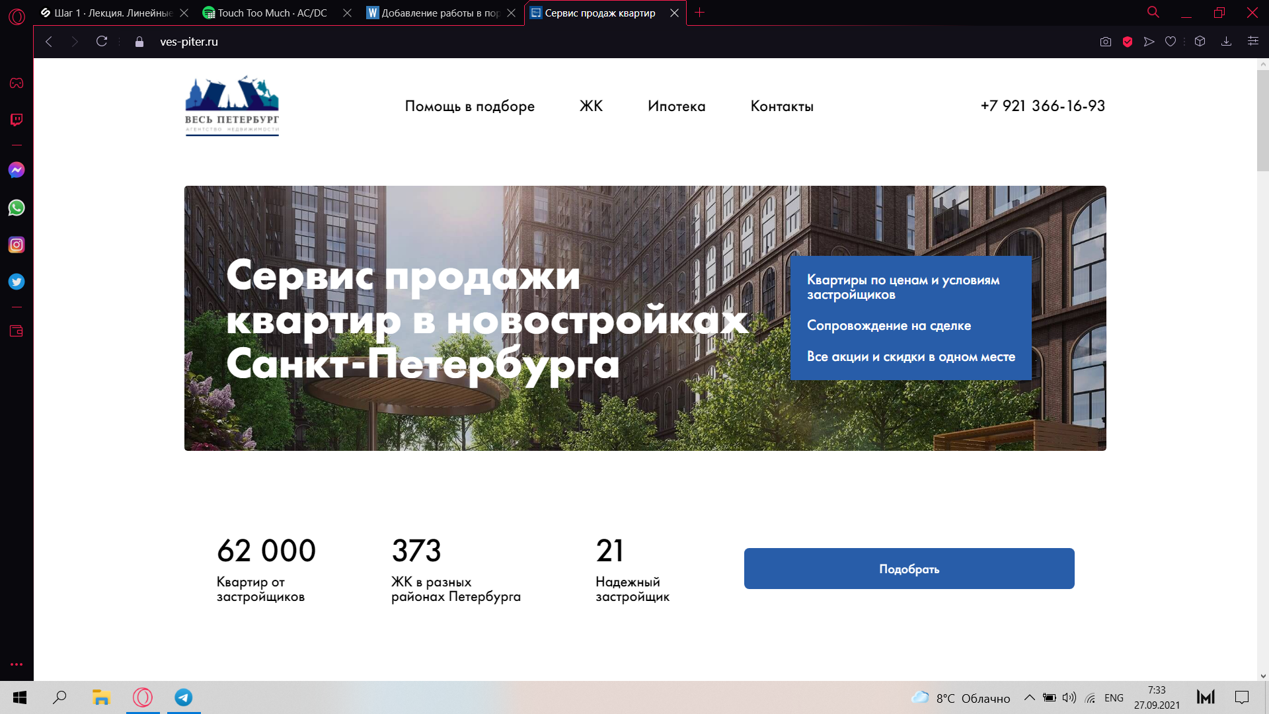Open Windows taskbar search
1269x714 pixels.
click(59, 697)
